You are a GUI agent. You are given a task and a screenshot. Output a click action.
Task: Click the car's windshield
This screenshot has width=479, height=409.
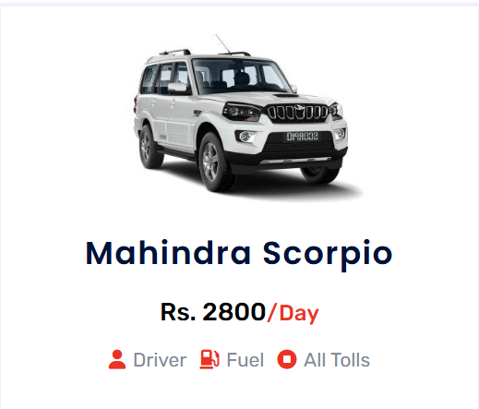pos(242,76)
